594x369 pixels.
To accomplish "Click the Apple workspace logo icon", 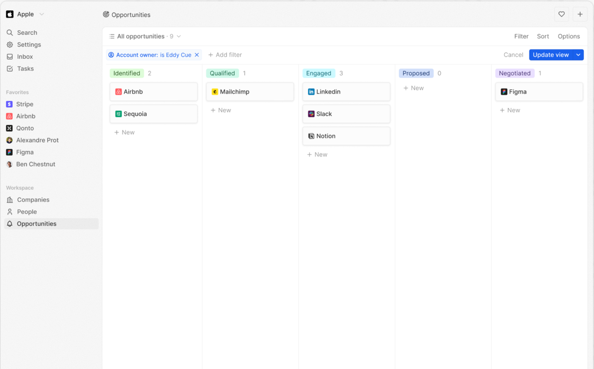I will click(x=10, y=14).
